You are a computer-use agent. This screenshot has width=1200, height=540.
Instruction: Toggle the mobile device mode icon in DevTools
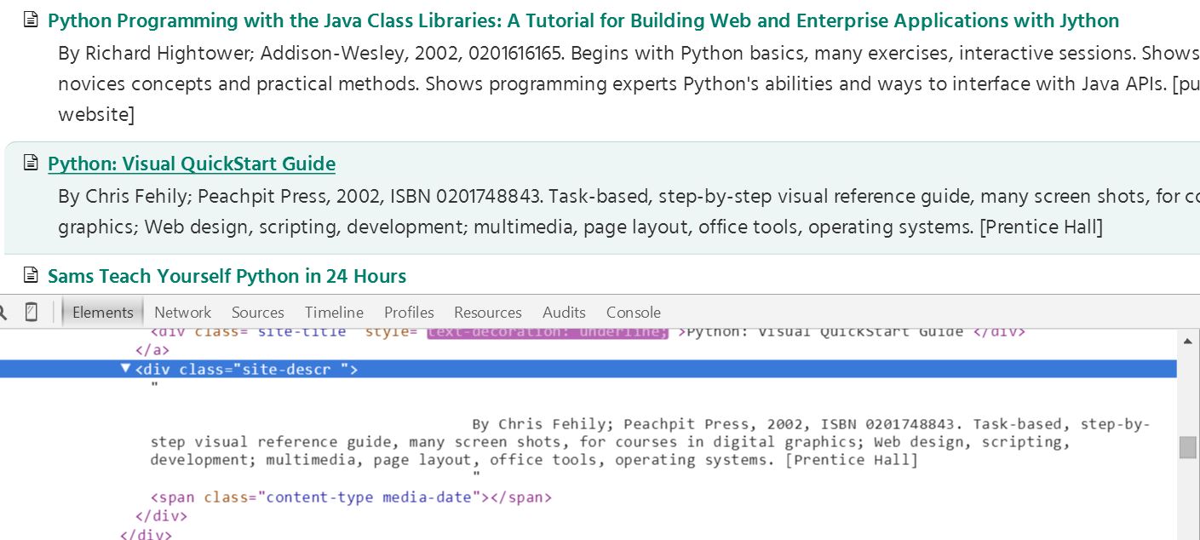(x=32, y=312)
